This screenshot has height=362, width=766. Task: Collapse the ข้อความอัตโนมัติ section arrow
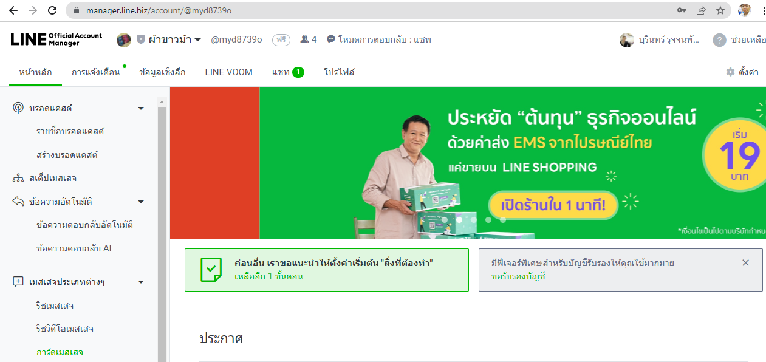tap(141, 202)
